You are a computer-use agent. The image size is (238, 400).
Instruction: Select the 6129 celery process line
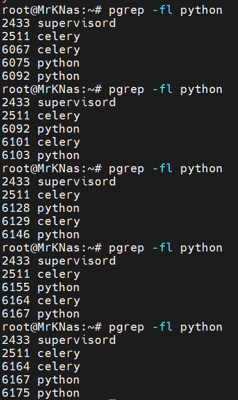pos(41,221)
